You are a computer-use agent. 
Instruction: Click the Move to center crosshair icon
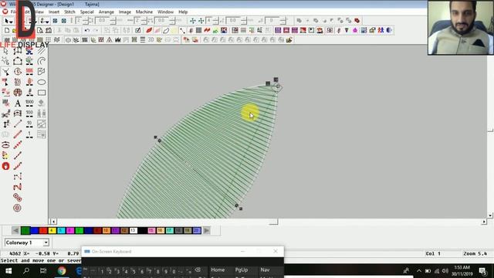click(192, 21)
